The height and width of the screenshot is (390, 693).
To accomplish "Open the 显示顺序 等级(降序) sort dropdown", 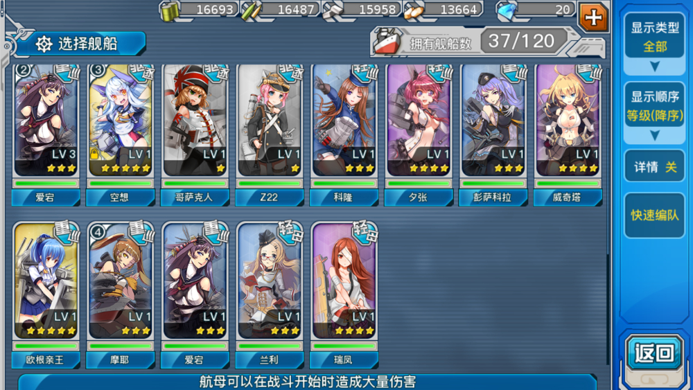I will tap(655, 106).
